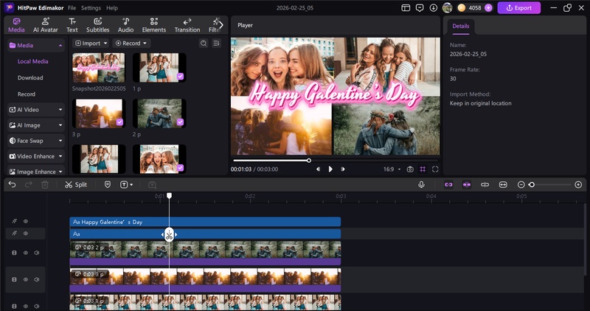Toggle the magnetic link icon in timeline toolbar
The height and width of the screenshot is (311, 590).
(x=448, y=185)
